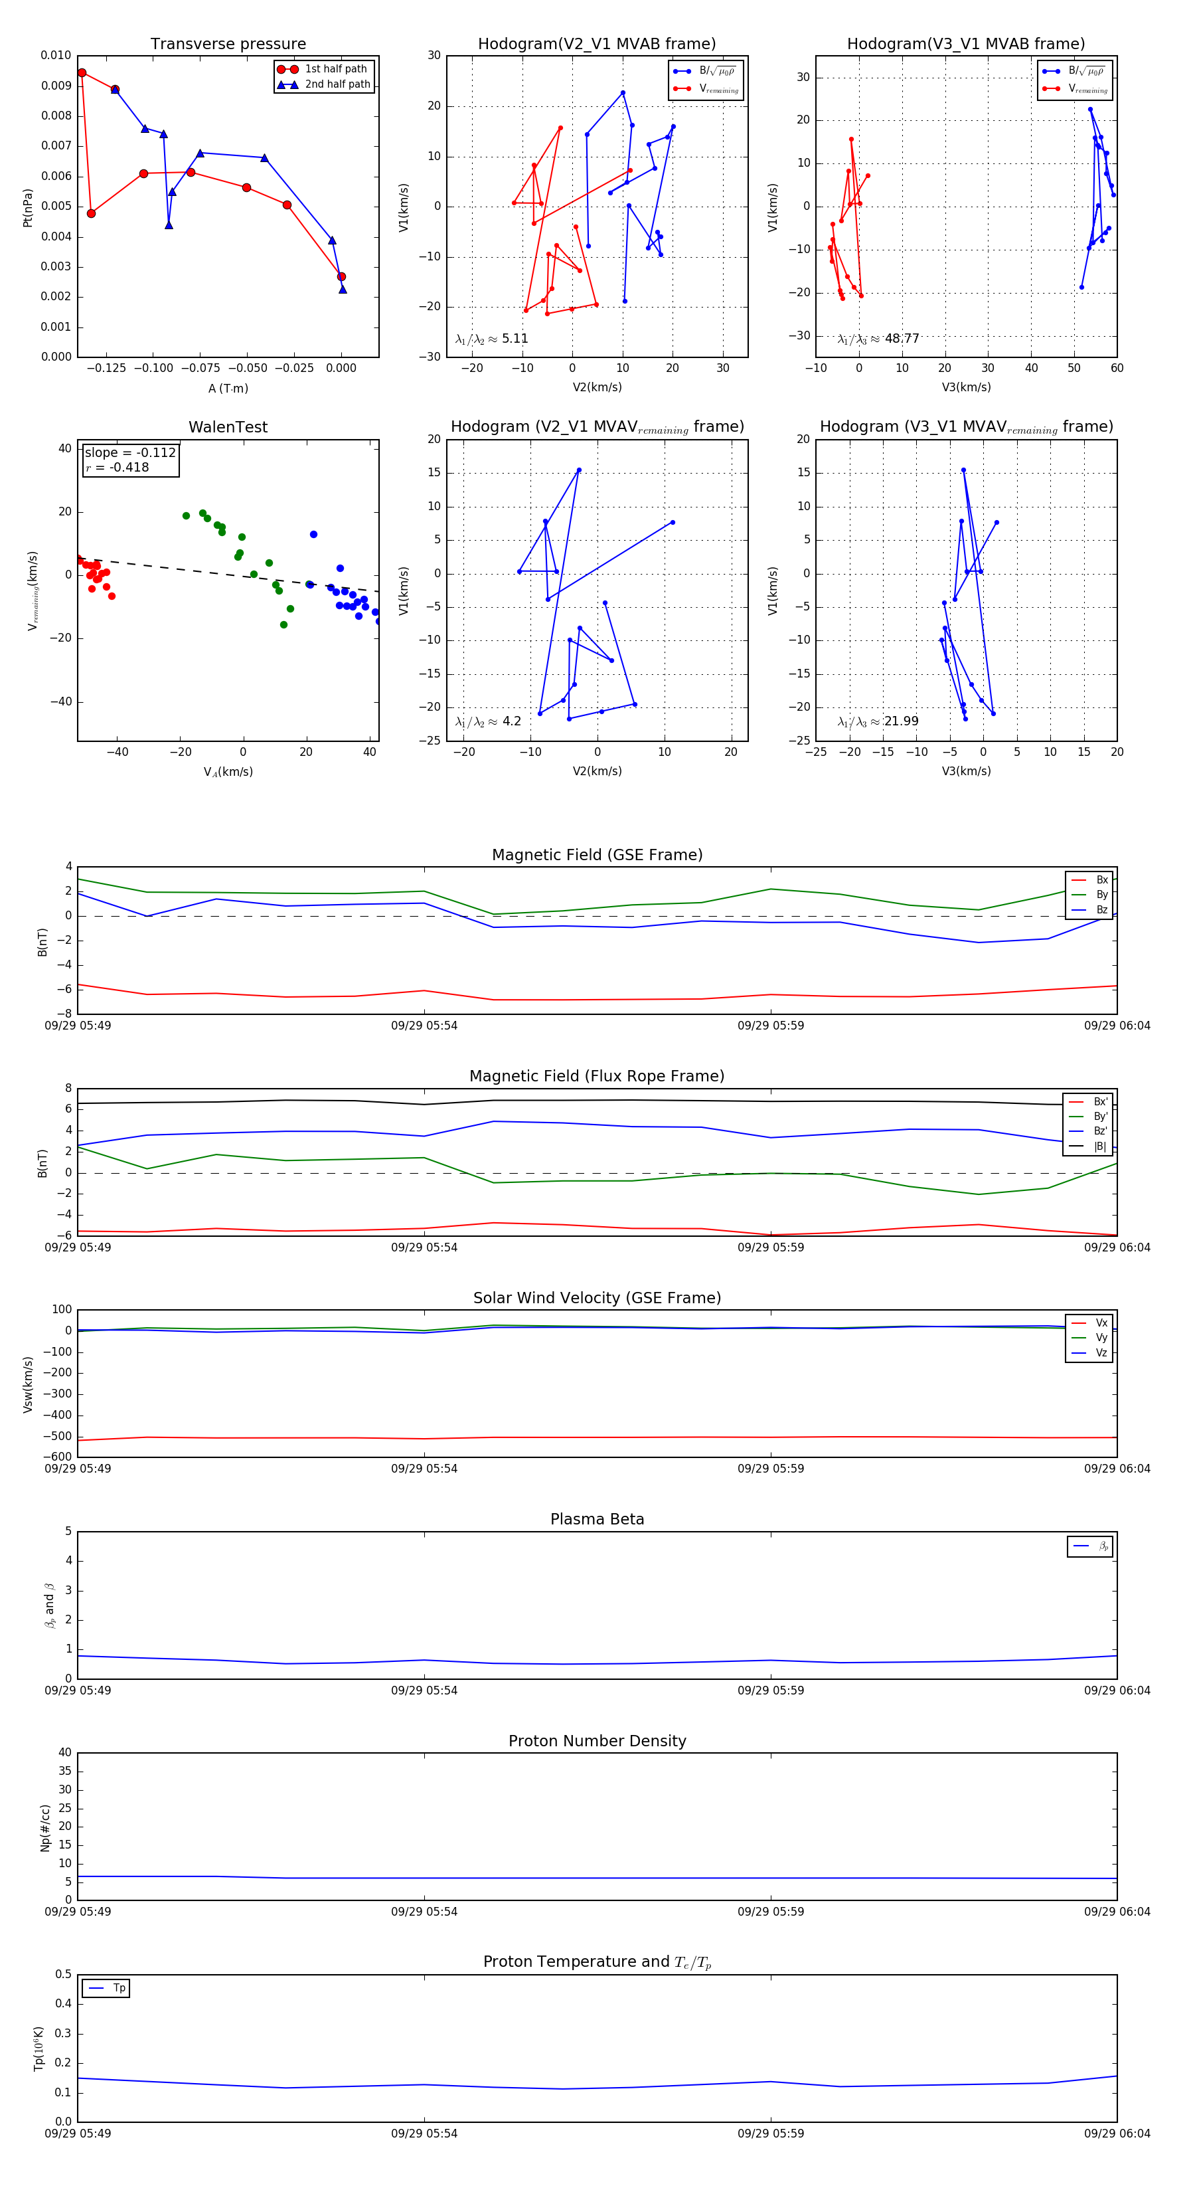Select the 'Tp' legend entry
The height and width of the screenshot is (2192, 1195).
pyautogui.click(x=106, y=1988)
